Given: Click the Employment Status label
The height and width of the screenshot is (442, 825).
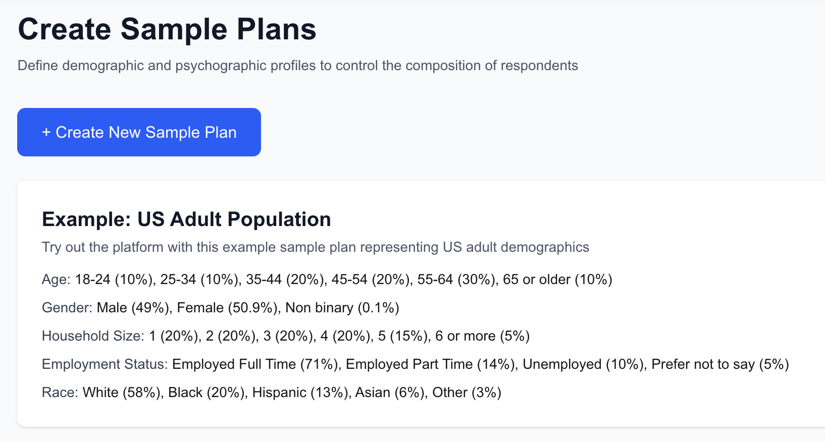Looking at the screenshot, I should pos(105,364).
